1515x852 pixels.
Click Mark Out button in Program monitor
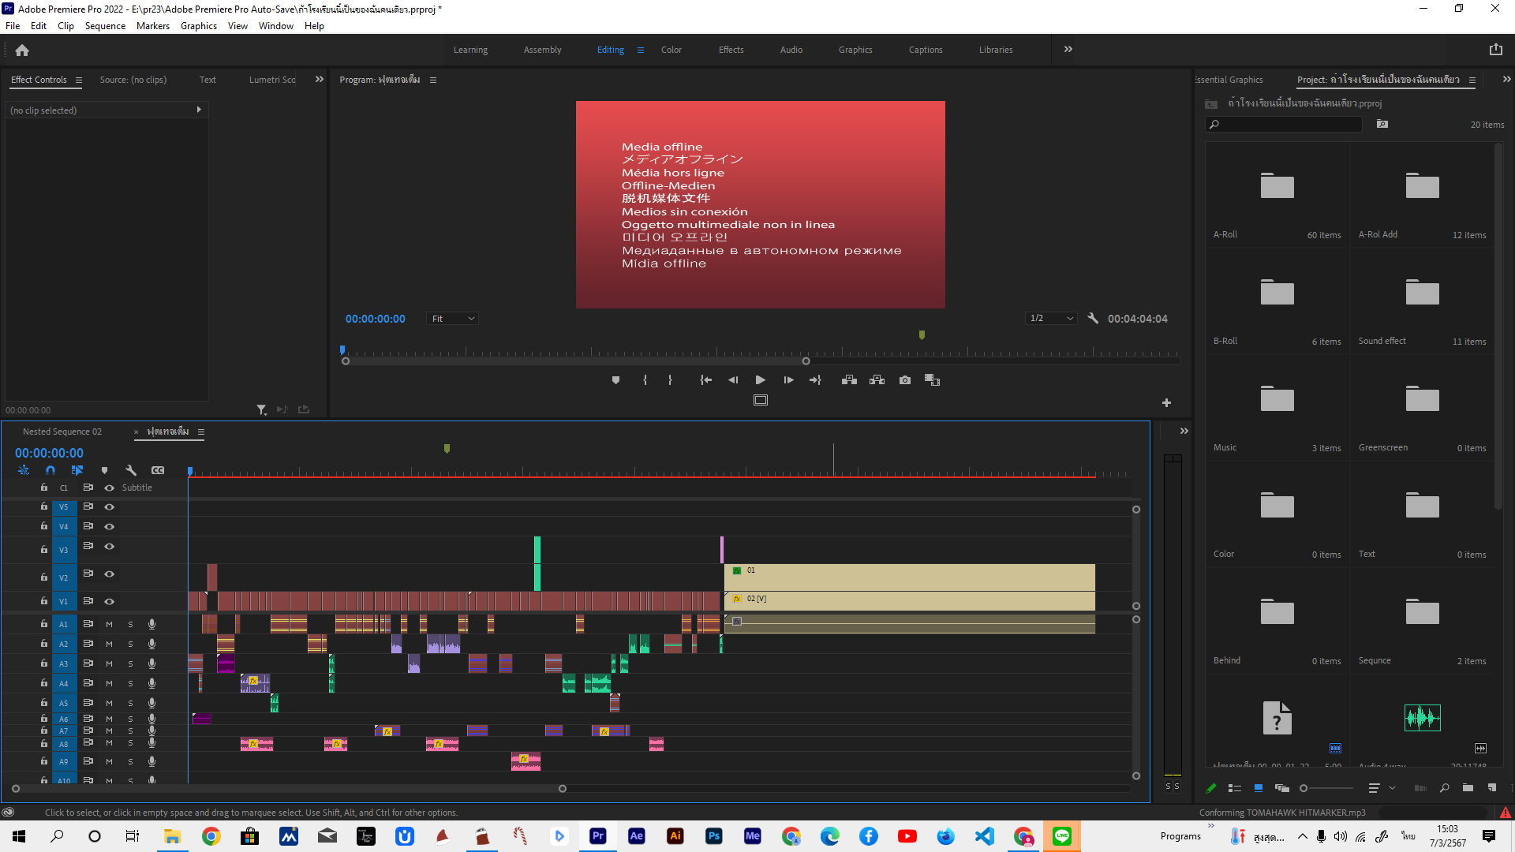coord(670,380)
